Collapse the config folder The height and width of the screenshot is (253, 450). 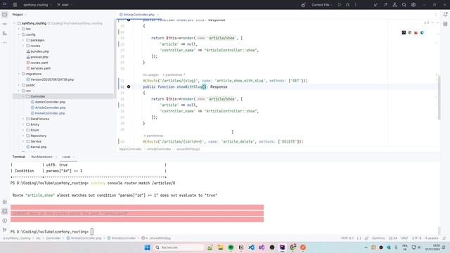click(x=19, y=34)
